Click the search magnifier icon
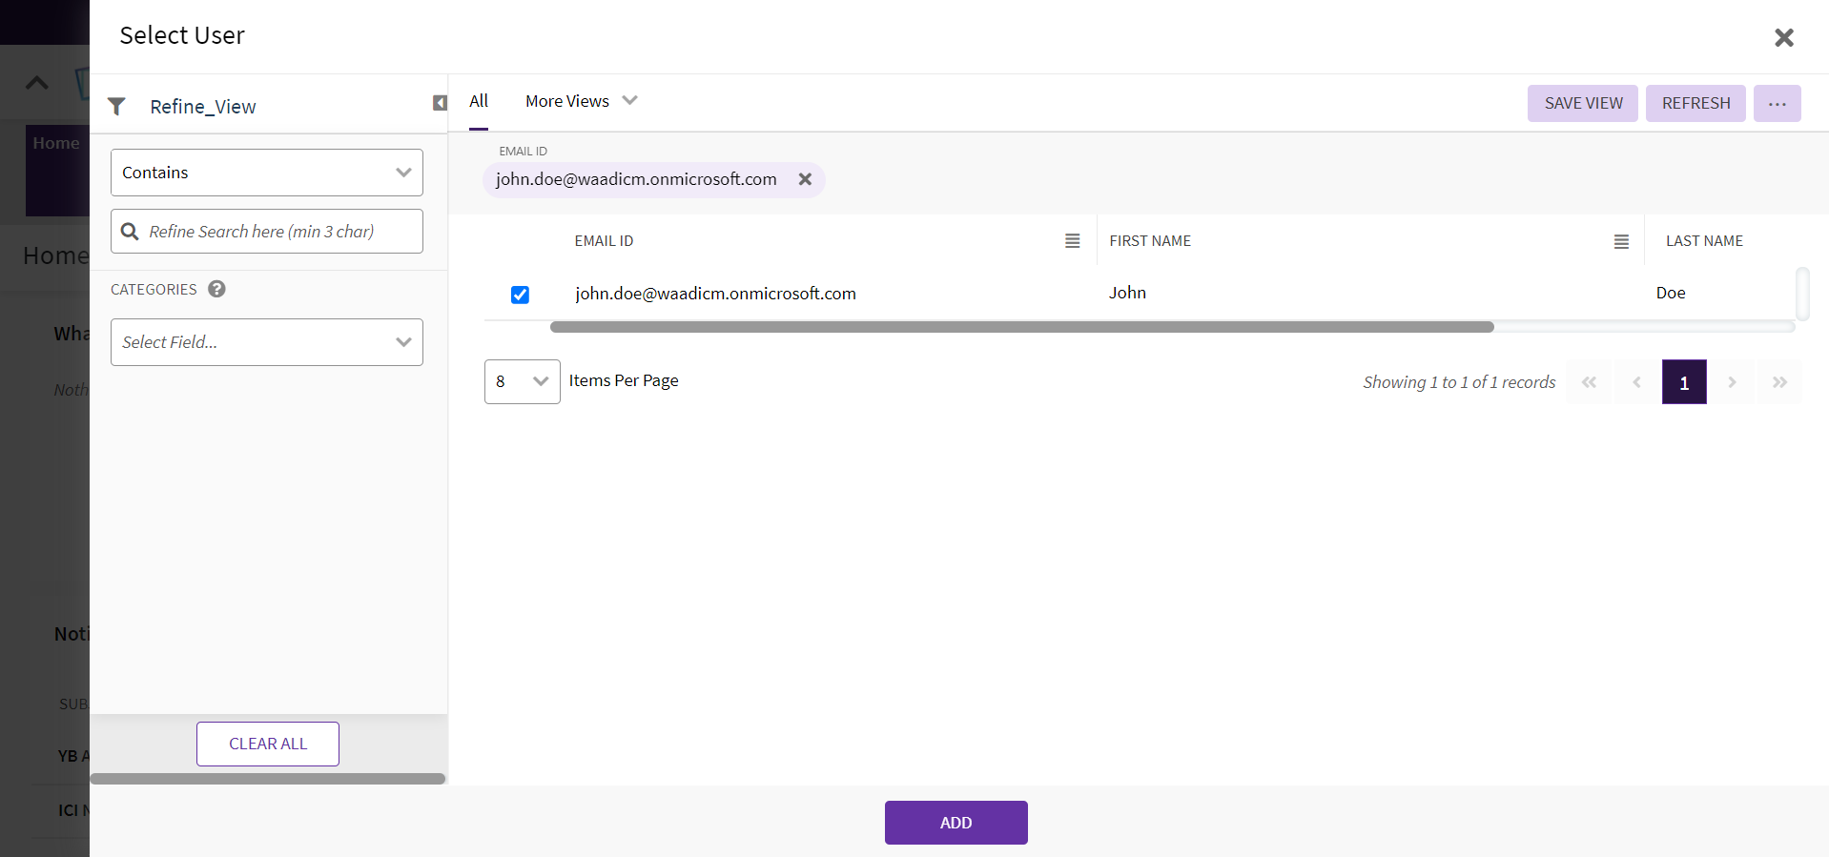 [131, 232]
